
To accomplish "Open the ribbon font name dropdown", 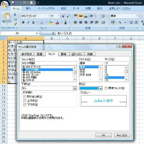I will [49, 16].
